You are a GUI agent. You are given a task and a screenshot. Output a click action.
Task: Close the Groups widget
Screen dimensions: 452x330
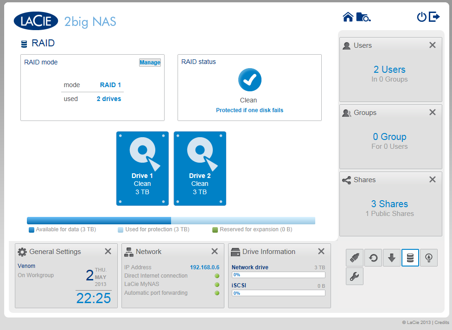click(433, 112)
